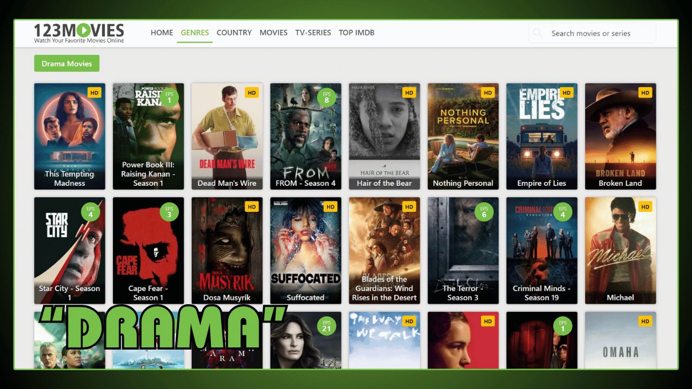The width and height of the screenshot is (692, 389).
Task: Click the HD badge on Nothing Personal
Action: click(488, 93)
